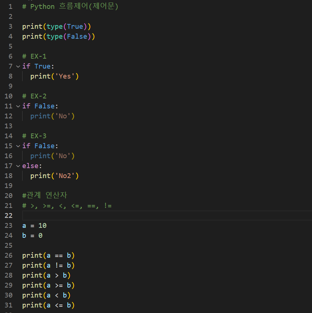Image resolution: width=312 pixels, height=313 pixels.
Task: Click the '# EX-3' comment
Action: tap(34, 136)
